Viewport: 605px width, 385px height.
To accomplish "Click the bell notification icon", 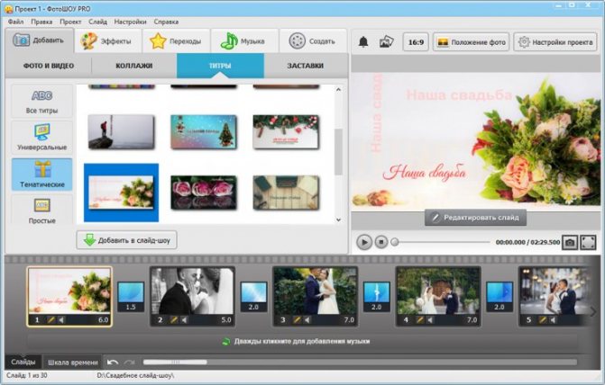I will point(363,41).
